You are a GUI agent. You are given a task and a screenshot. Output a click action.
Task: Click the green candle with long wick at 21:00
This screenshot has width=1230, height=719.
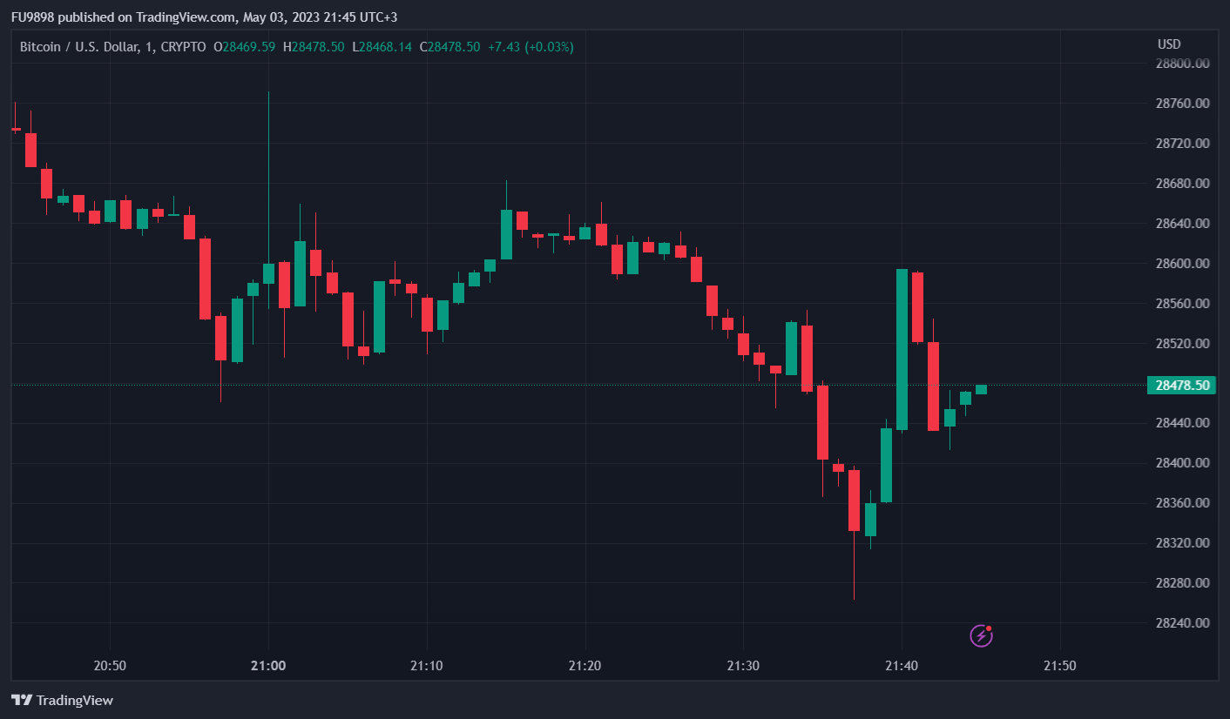point(268,272)
